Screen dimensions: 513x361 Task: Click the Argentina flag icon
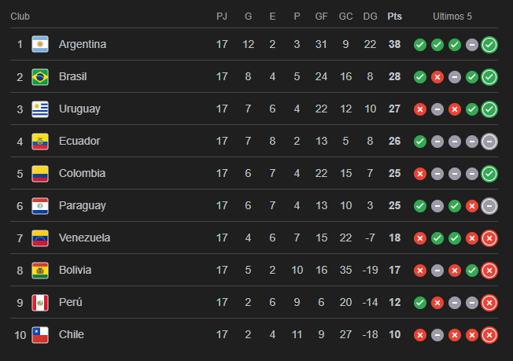tap(40, 44)
